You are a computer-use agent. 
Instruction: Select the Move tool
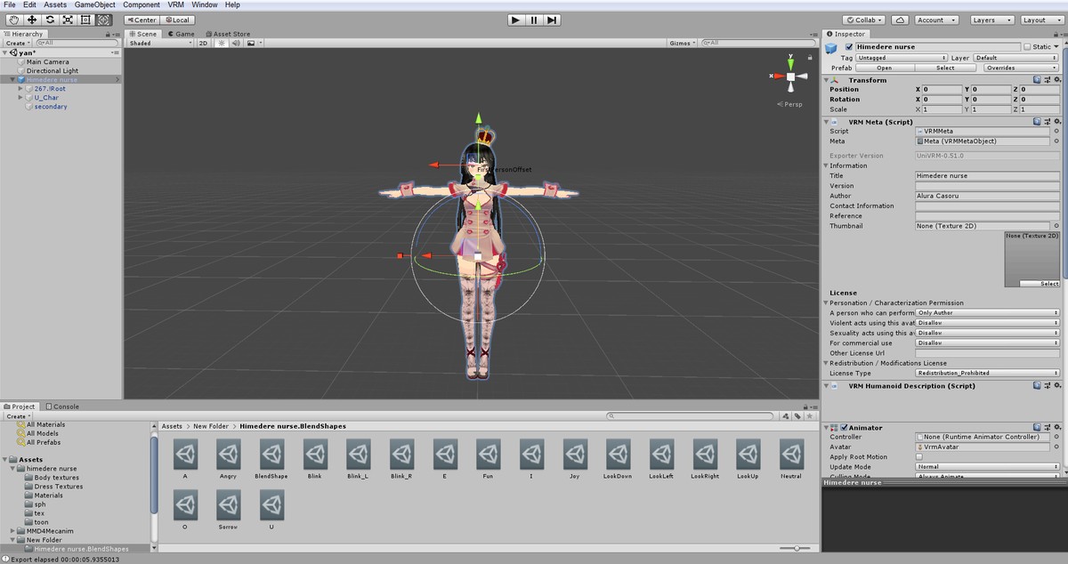click(32, 20)
